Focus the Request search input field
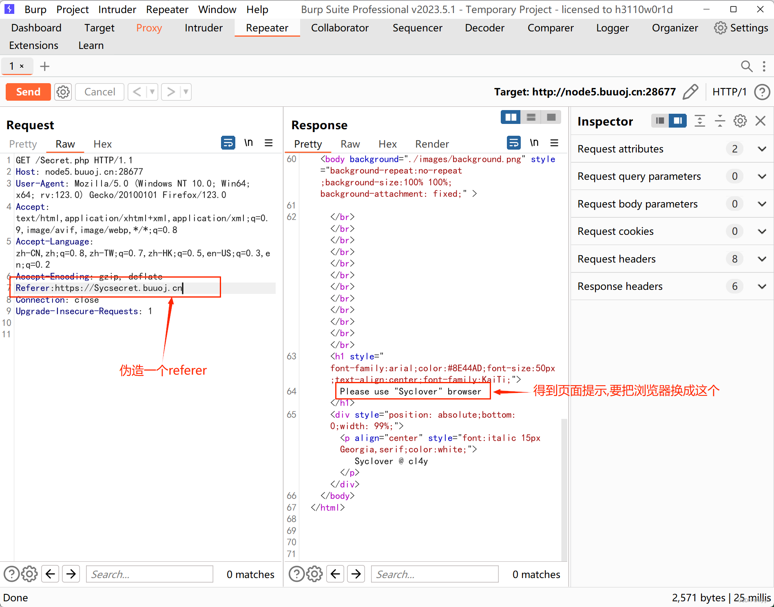The height and width of the screenshot is (607, 774). coord(150,574)
